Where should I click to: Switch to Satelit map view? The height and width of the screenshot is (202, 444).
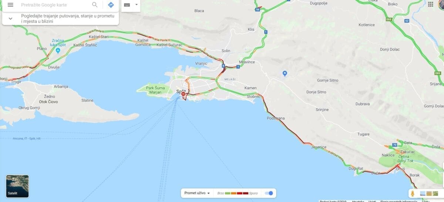(x=17, y=186)
